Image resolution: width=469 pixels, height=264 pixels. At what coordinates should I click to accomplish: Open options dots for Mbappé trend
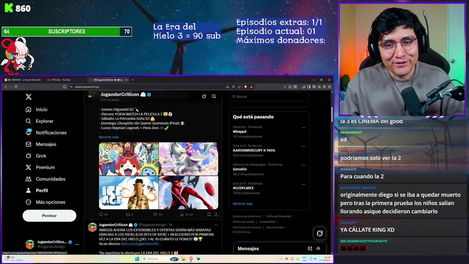point(303,128)
